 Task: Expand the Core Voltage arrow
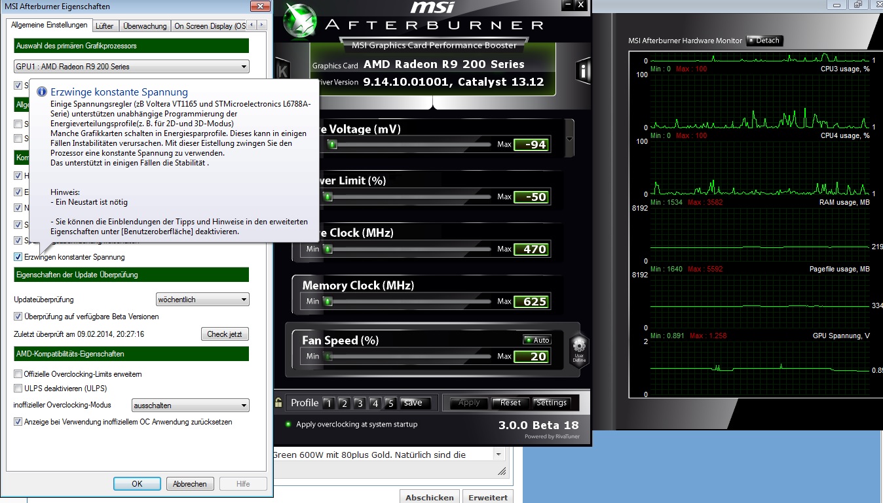tap(569, 139)
